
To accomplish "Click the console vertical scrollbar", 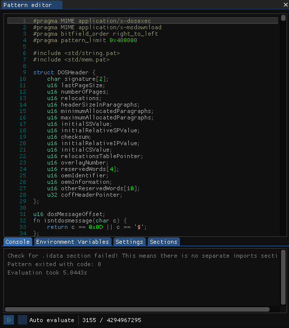I will pos(283,277).
